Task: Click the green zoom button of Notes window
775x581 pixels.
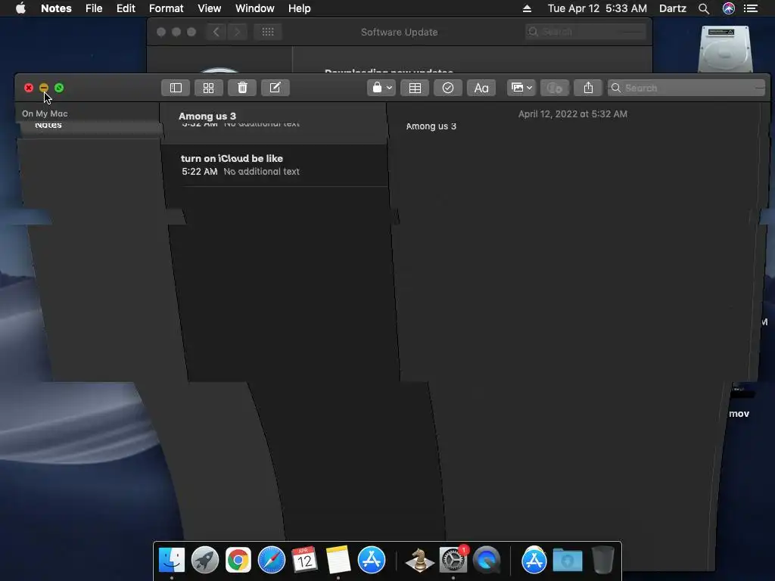Action: coord(59,88)
